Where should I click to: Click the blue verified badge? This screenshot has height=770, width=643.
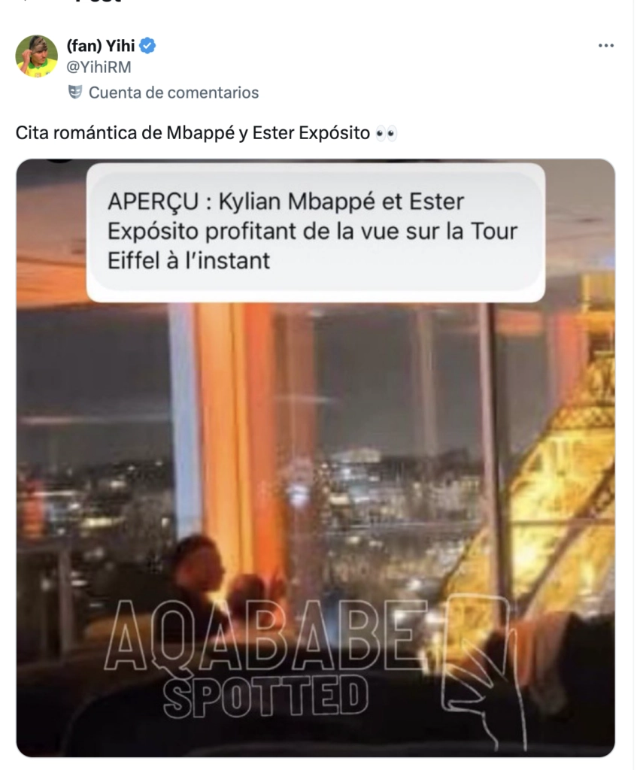[147, 46]
